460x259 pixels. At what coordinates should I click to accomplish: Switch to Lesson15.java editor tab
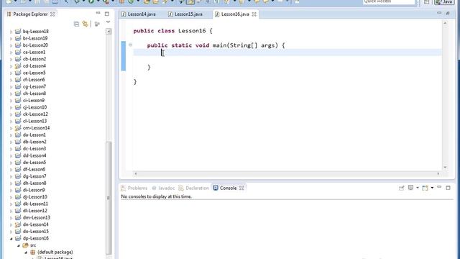185,14
